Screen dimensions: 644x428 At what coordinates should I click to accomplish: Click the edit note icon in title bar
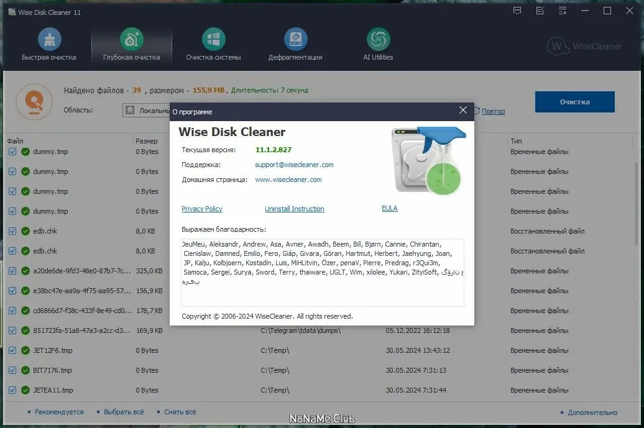point(540,11)
